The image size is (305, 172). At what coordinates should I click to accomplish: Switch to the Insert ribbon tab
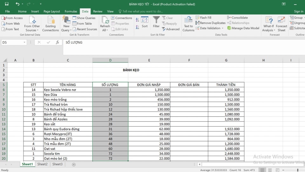[35, 11]
